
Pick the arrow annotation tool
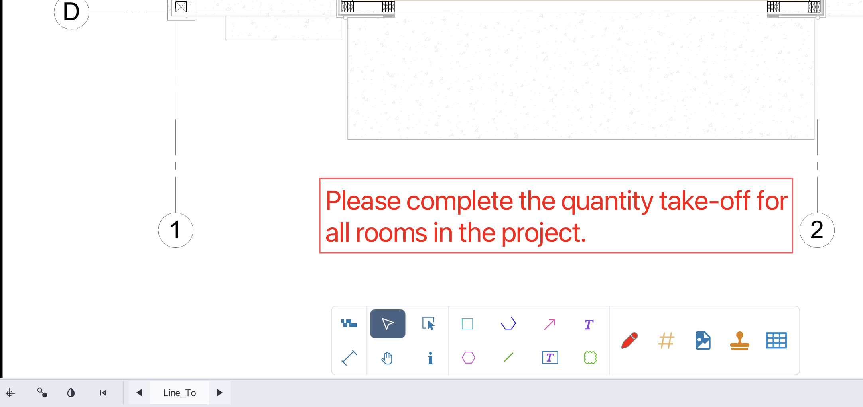(x=550, y=323)
